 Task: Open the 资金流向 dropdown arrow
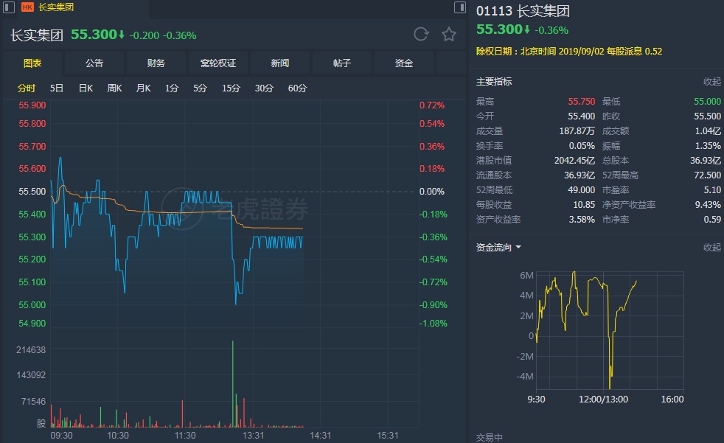518,248
